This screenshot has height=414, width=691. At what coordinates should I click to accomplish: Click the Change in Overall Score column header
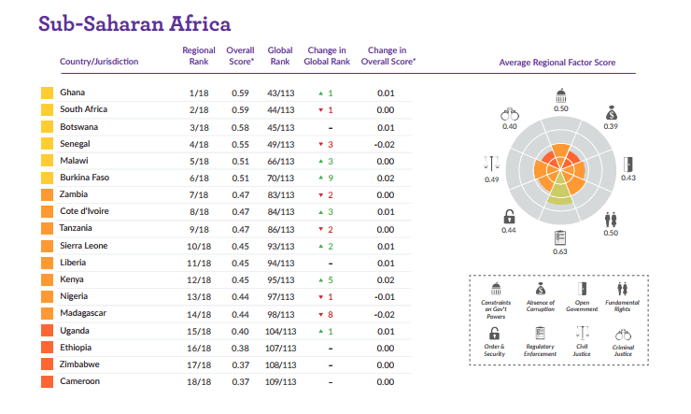pyautogui.click(x=387, y=55)
